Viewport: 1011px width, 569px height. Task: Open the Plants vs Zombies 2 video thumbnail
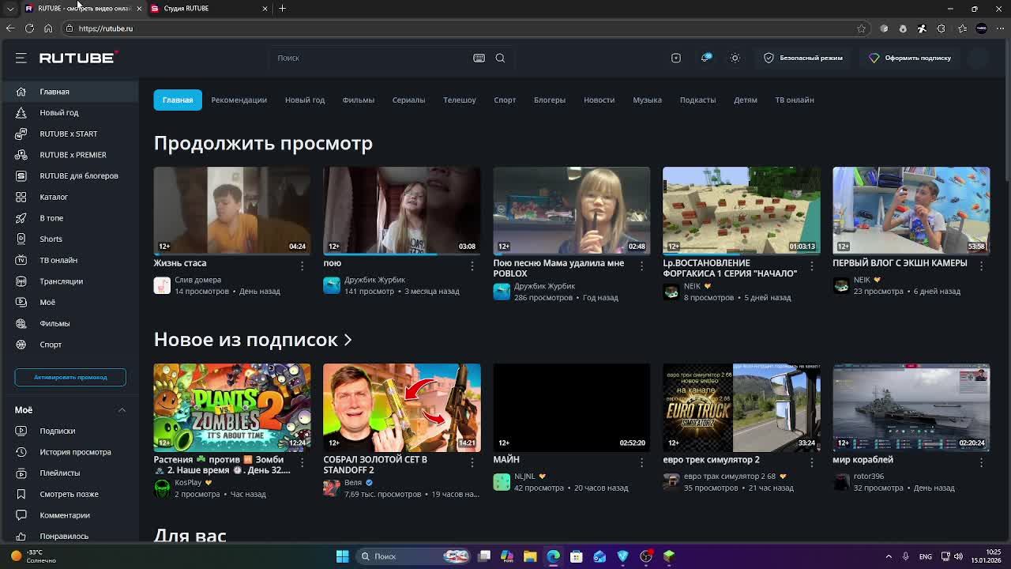pyautogui.click(x=231, y=407)
